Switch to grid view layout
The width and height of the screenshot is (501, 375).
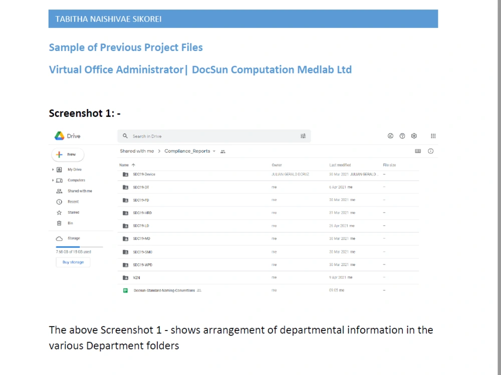[x=417, y=151]
